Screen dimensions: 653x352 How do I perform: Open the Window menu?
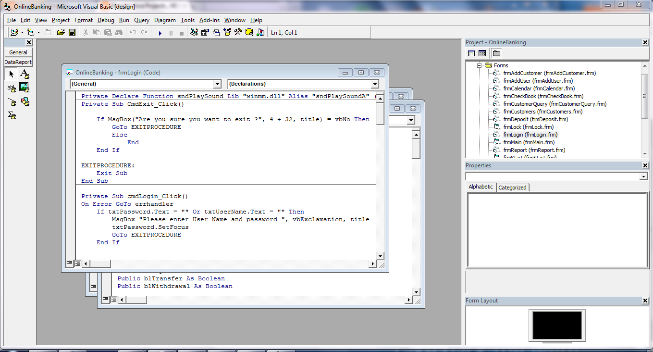tap(235, 20)
